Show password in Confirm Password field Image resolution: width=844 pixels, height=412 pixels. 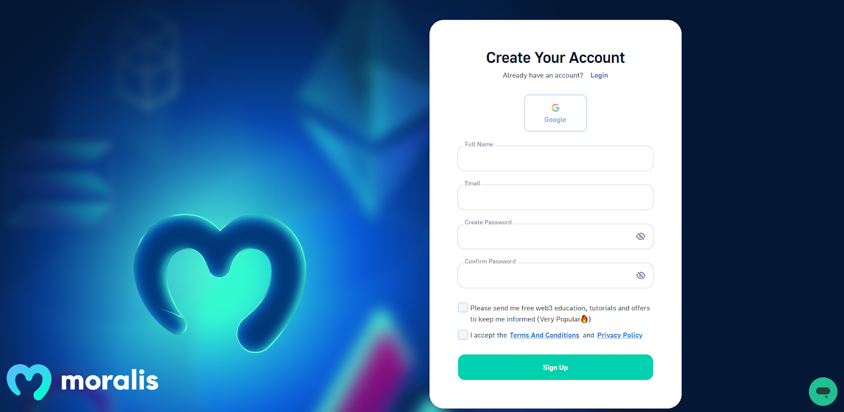[640, 275]
